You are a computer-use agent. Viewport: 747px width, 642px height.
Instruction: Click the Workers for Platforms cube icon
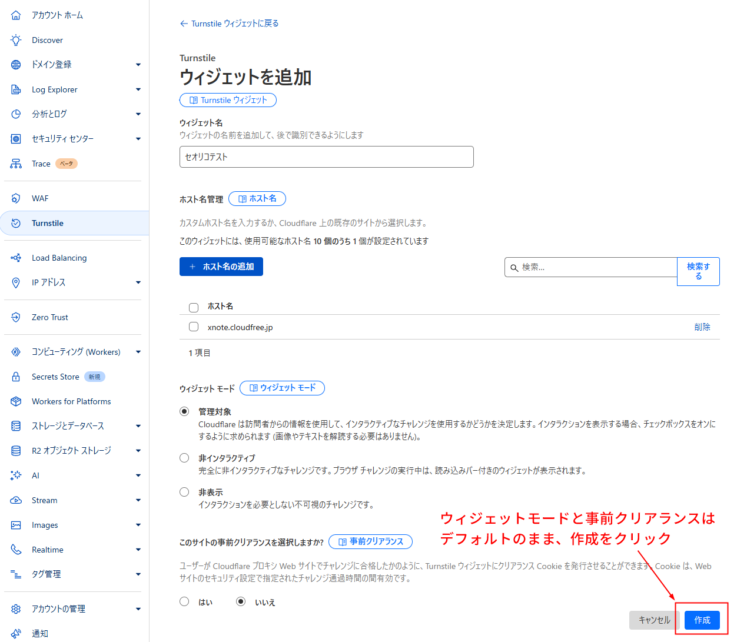click(16, 401)
